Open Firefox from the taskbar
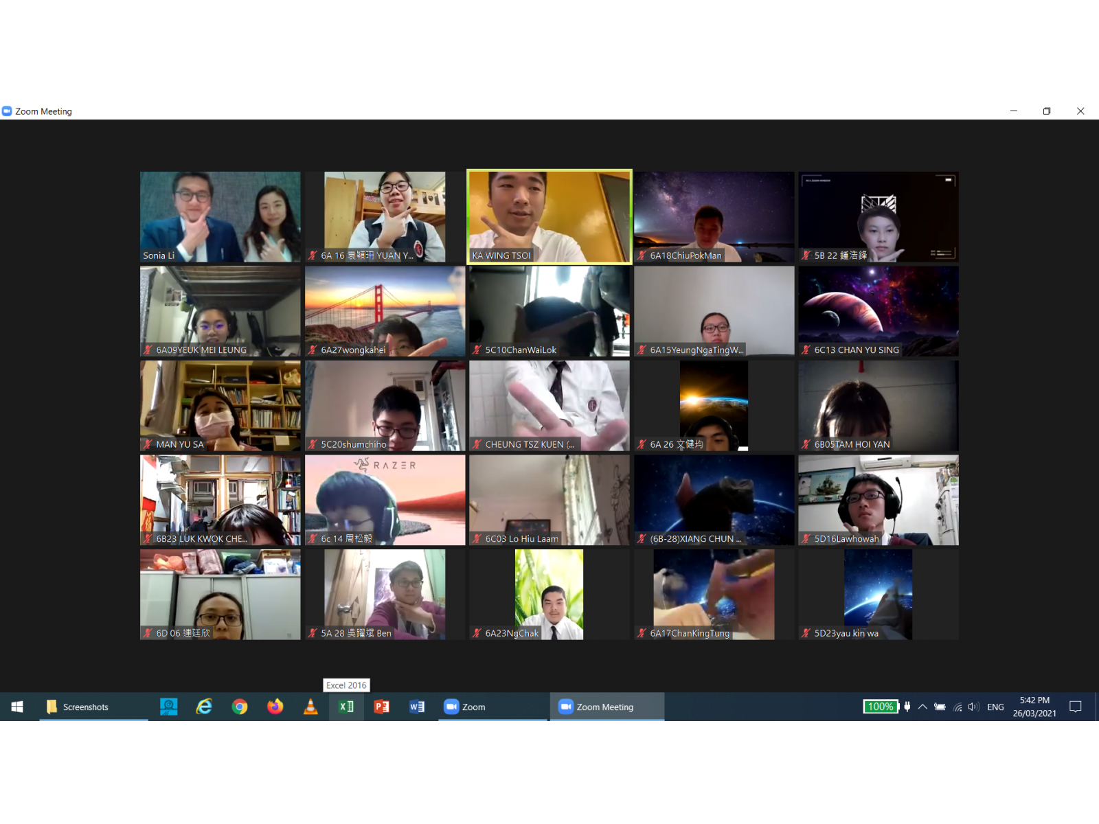 pyautogui.click(x=275, y=706)
